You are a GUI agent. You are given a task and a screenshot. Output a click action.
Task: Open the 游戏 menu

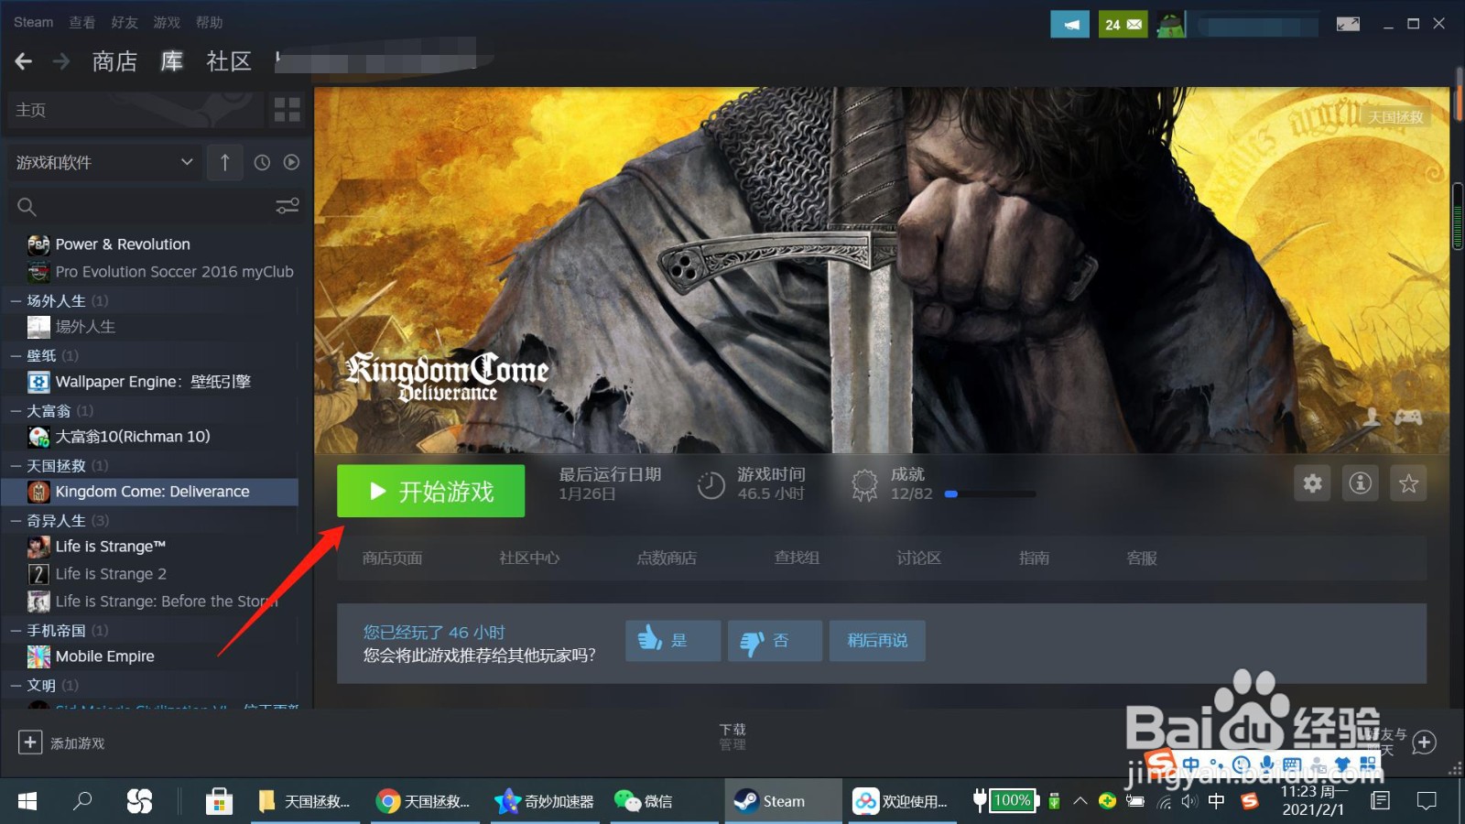point(167,22)
